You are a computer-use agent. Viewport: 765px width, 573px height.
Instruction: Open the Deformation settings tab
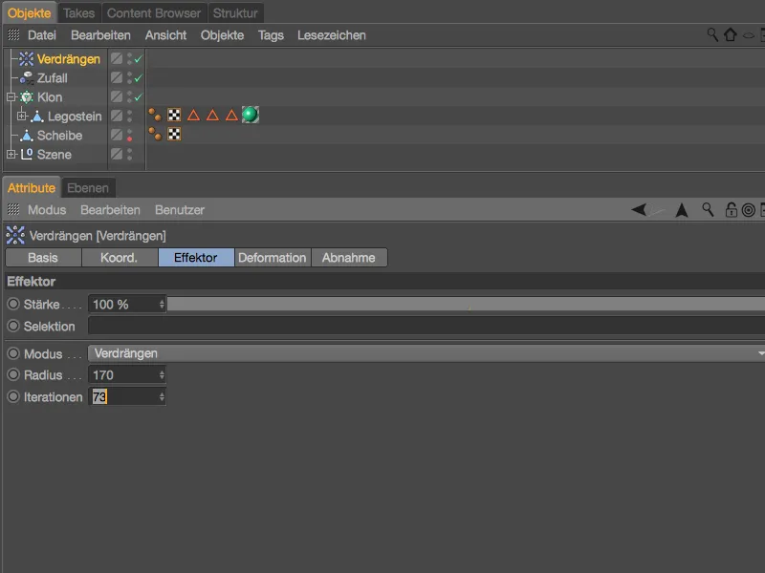click(x=273, y=257)
